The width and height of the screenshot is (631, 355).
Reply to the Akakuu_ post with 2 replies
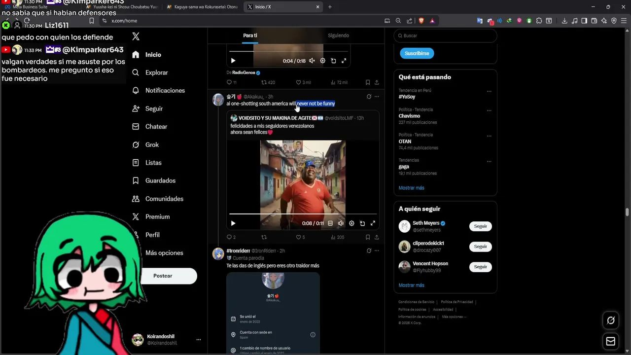click(231, 237)
